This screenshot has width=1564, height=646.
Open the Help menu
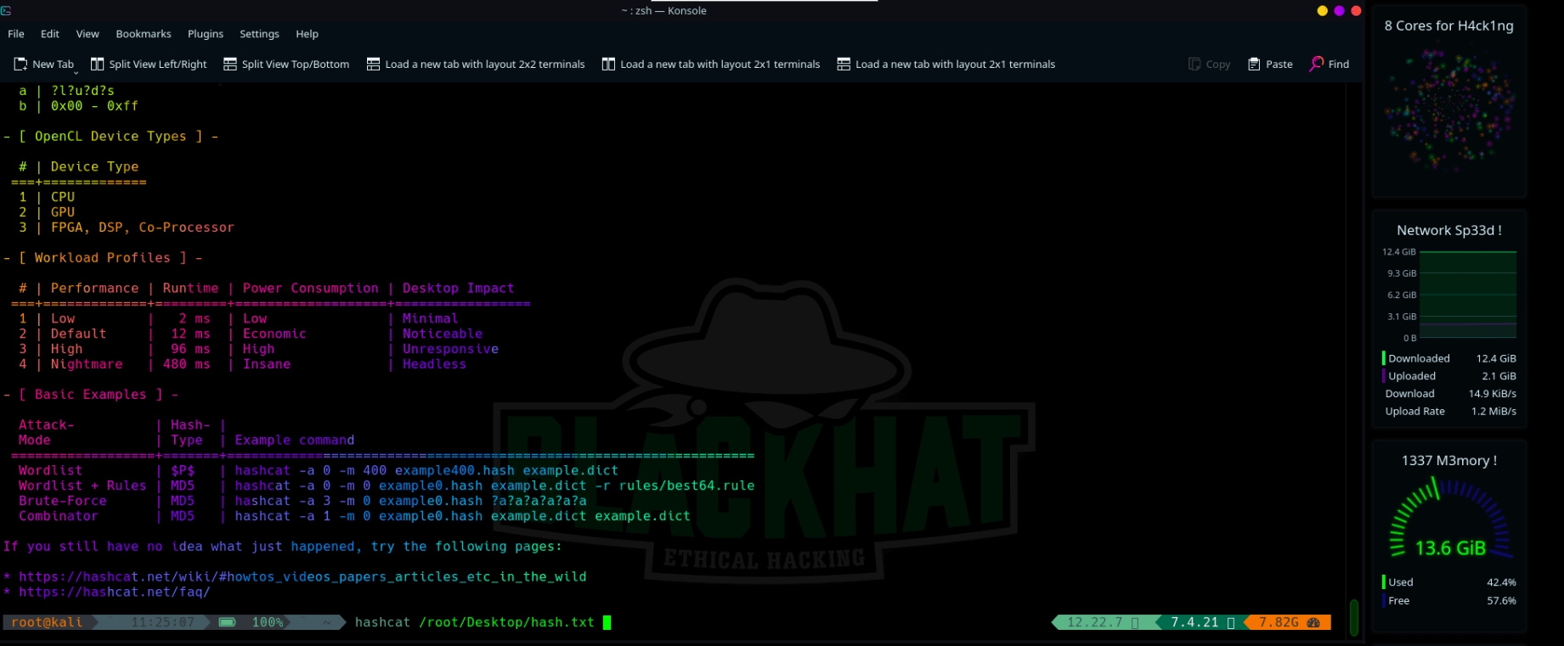(x=307, y=34)
